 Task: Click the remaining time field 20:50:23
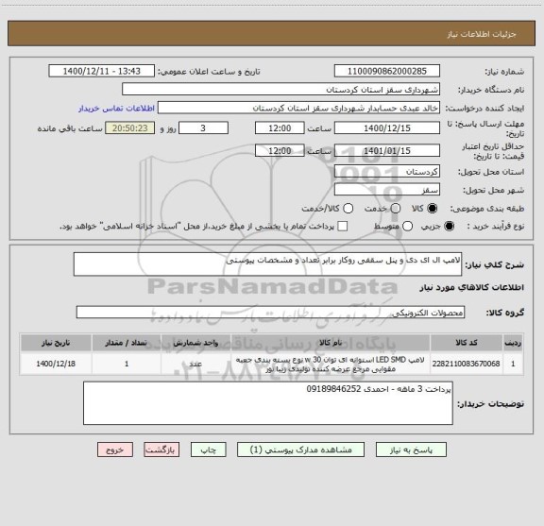(x=130, y=128)
